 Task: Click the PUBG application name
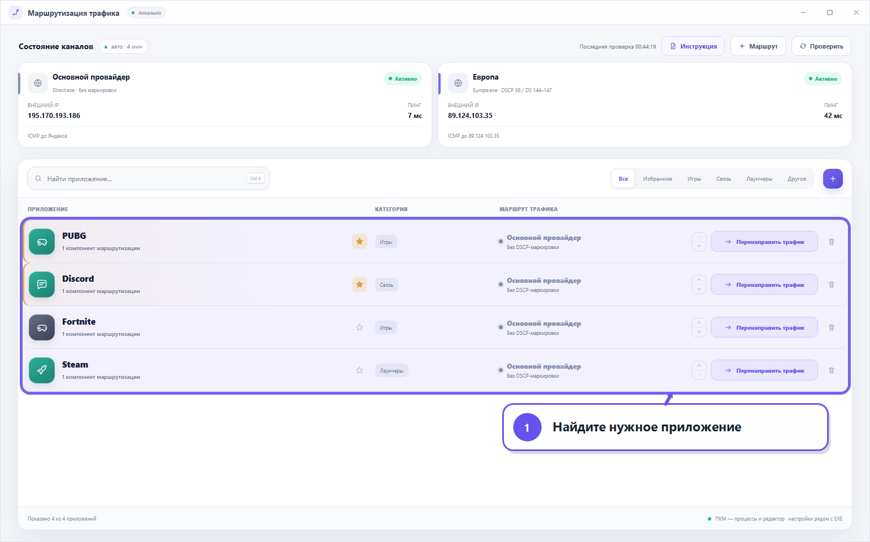74,236
